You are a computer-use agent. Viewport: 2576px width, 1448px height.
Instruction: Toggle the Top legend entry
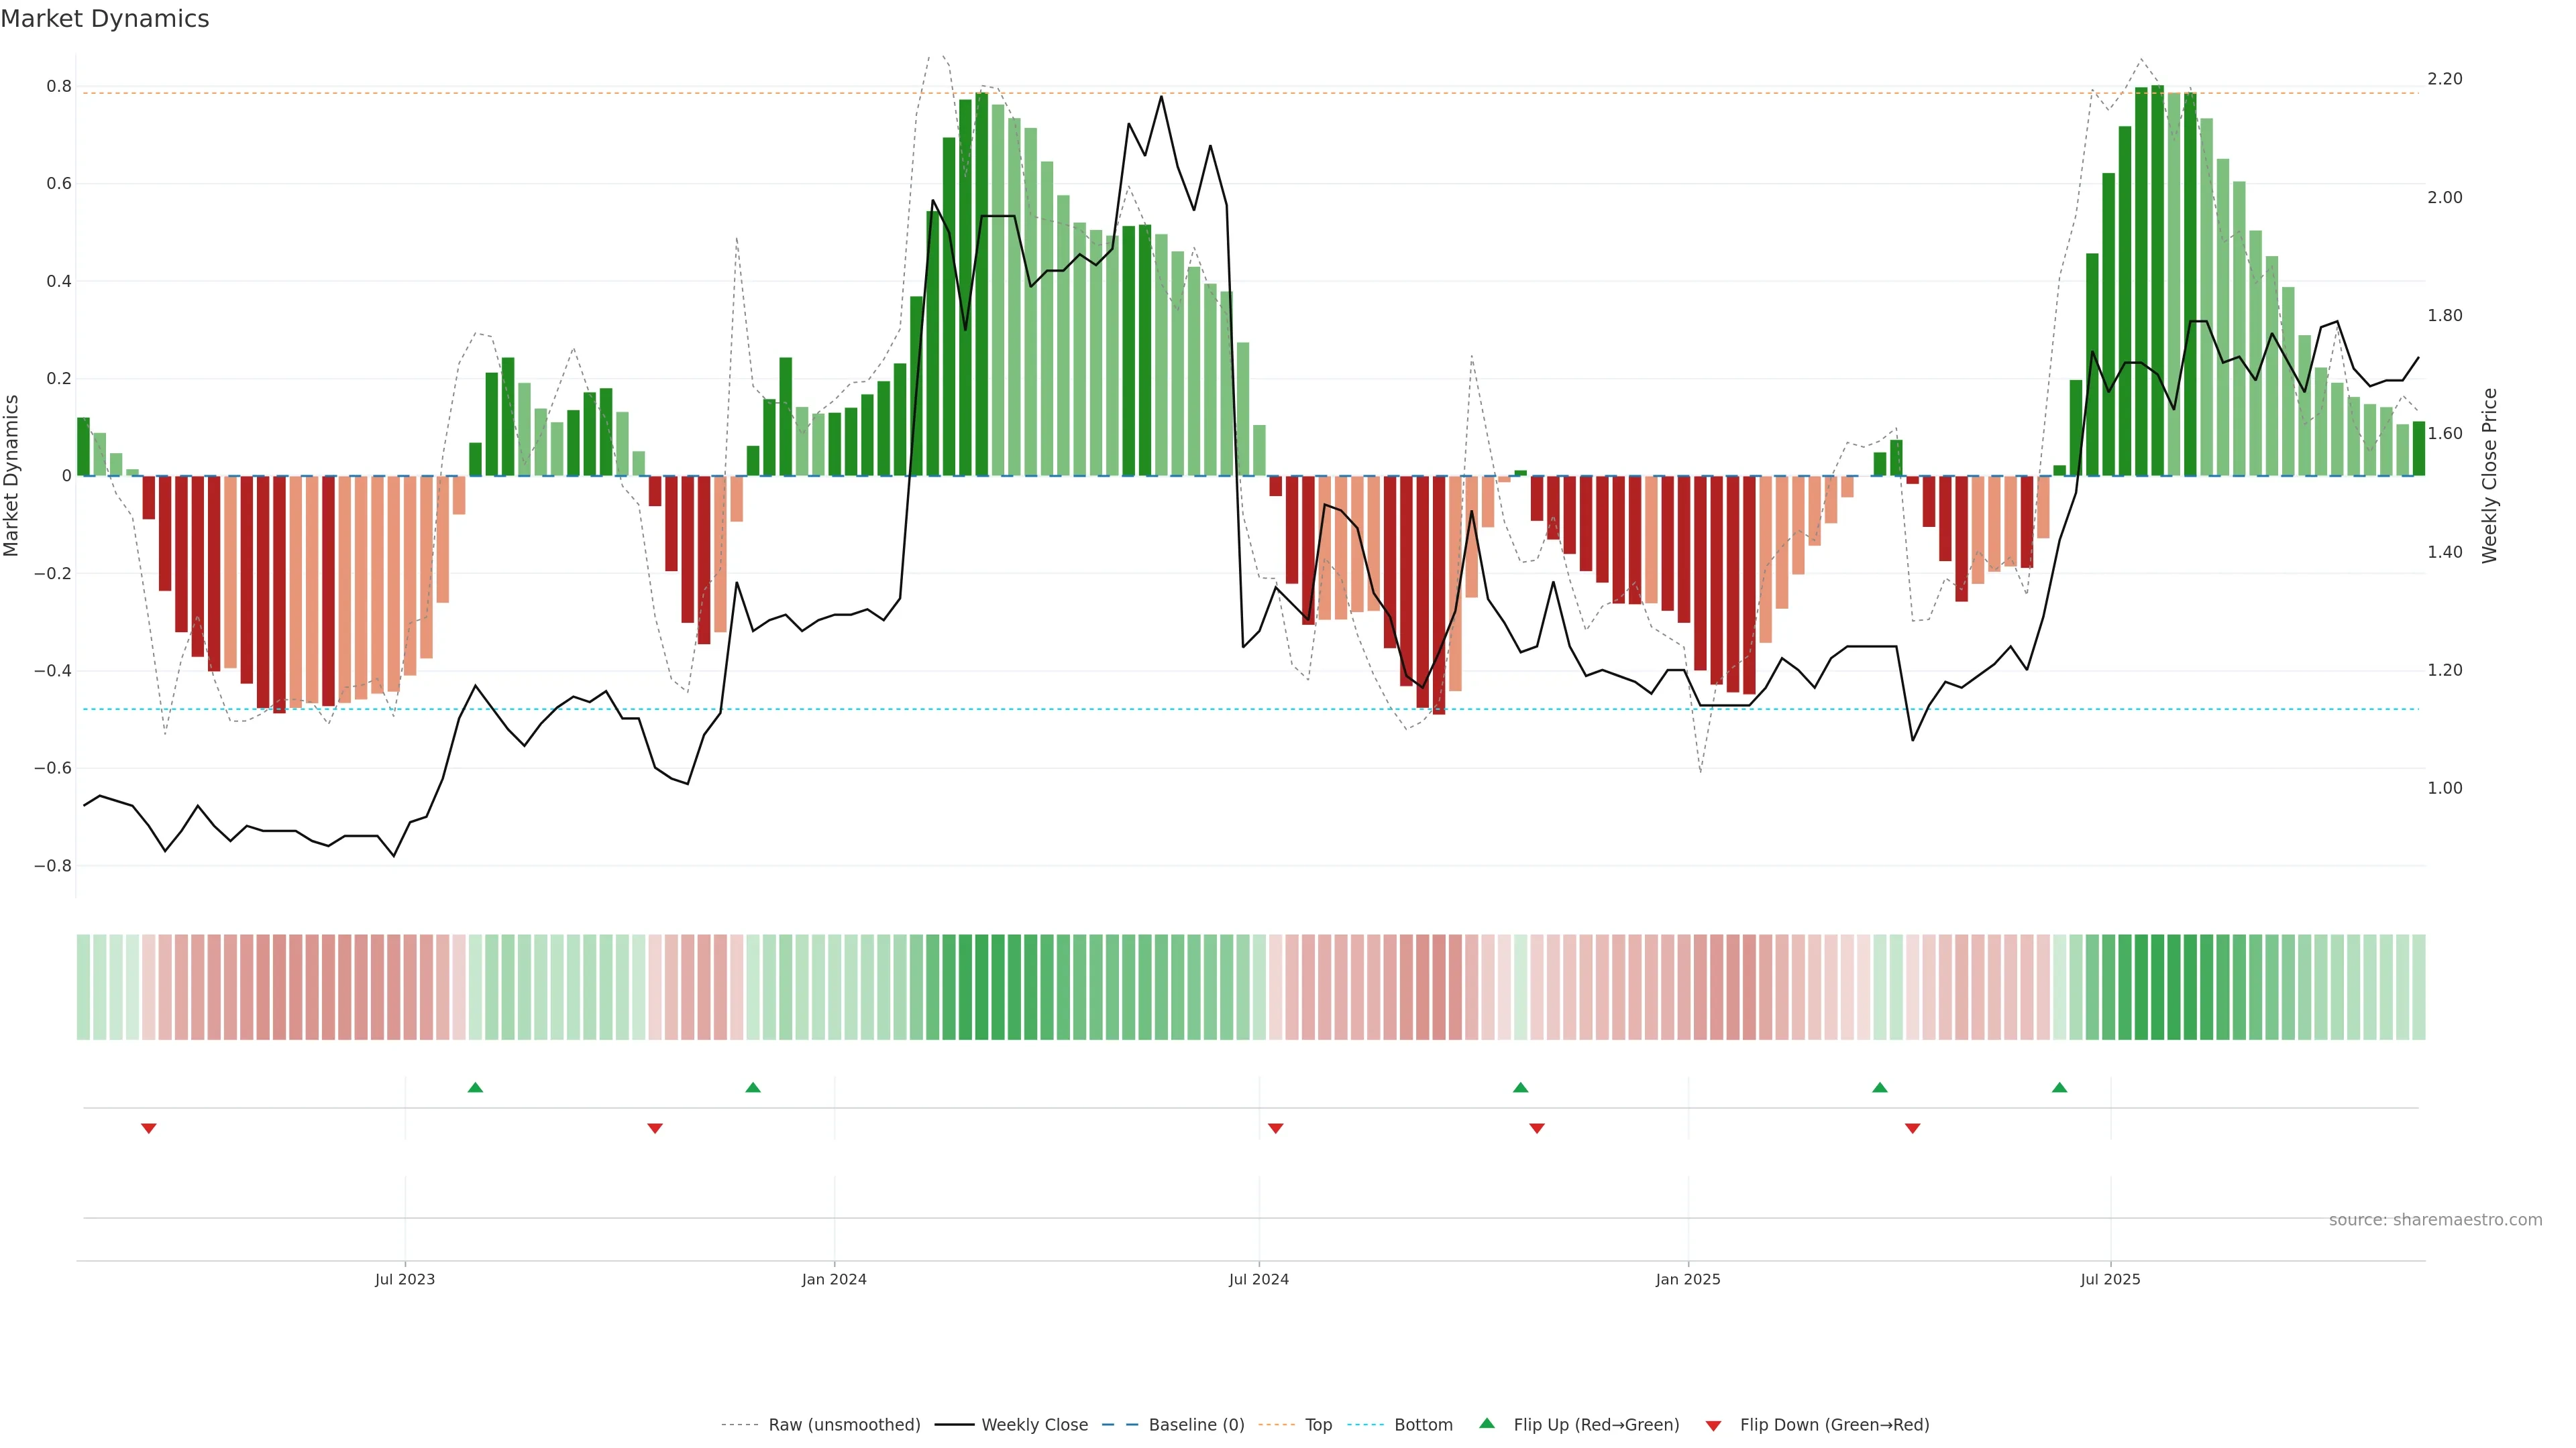coord(1318,1425)
